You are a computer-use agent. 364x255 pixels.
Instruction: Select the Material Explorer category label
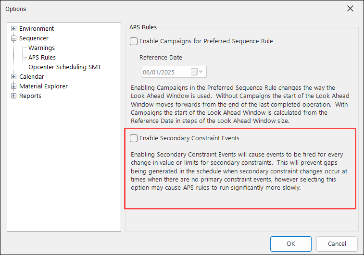[x=43, y=86]
